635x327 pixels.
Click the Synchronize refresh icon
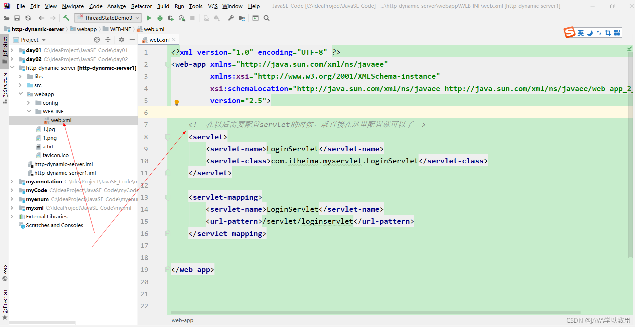(x=28, y=18)
